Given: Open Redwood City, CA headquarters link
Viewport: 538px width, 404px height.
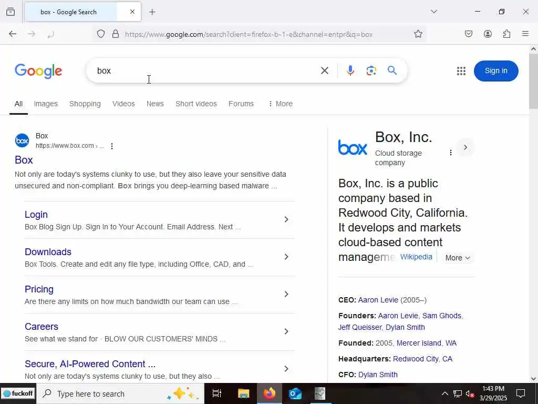Looking at the screenshot, I should click(423, 359).
